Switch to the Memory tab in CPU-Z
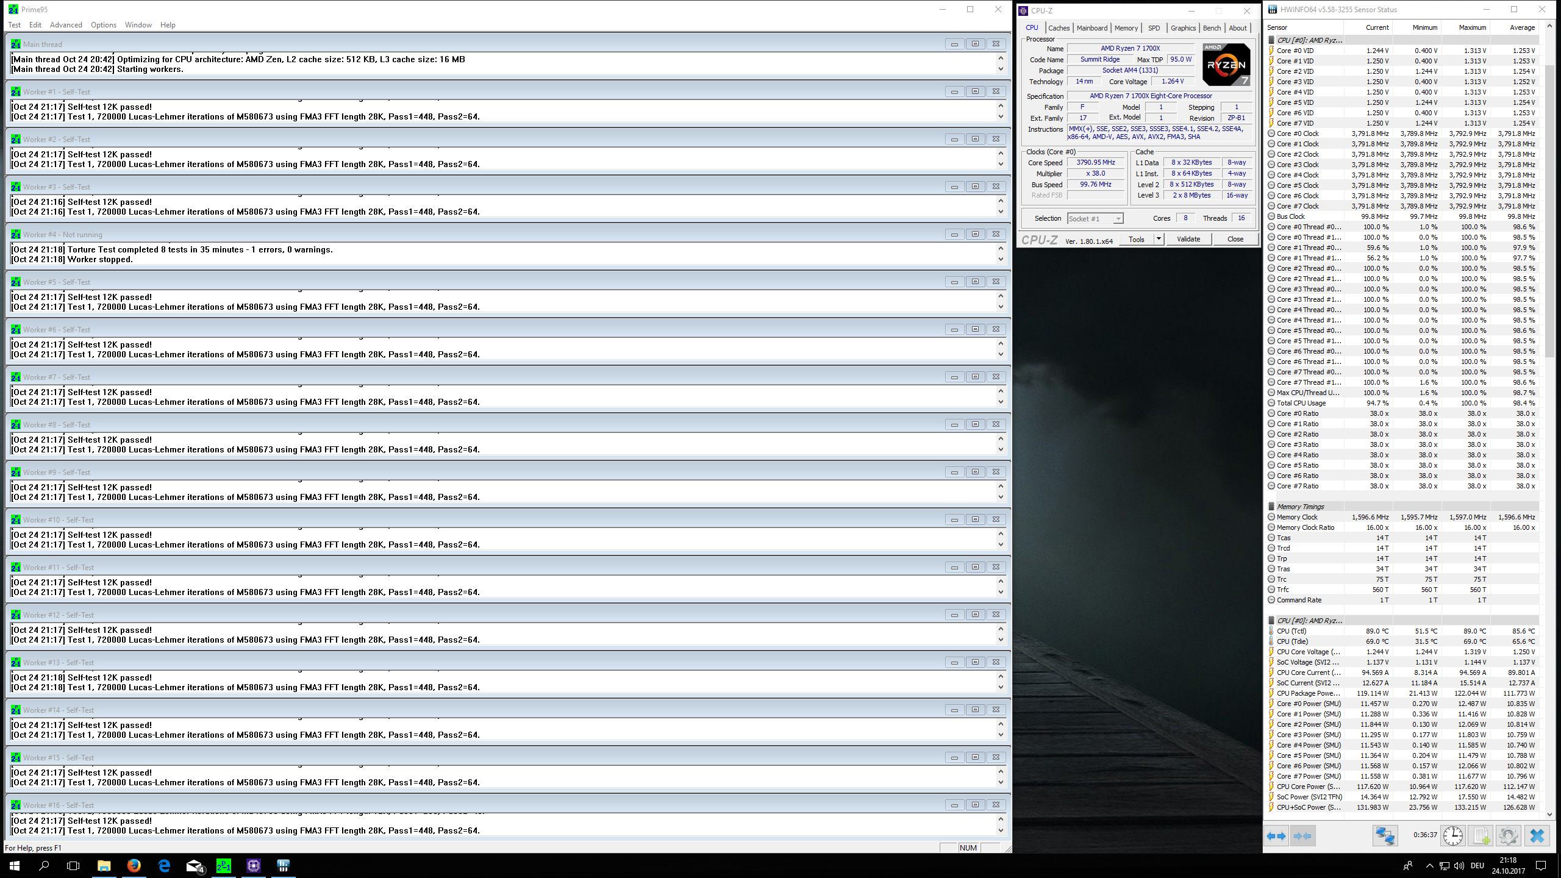 [1126, 28]
